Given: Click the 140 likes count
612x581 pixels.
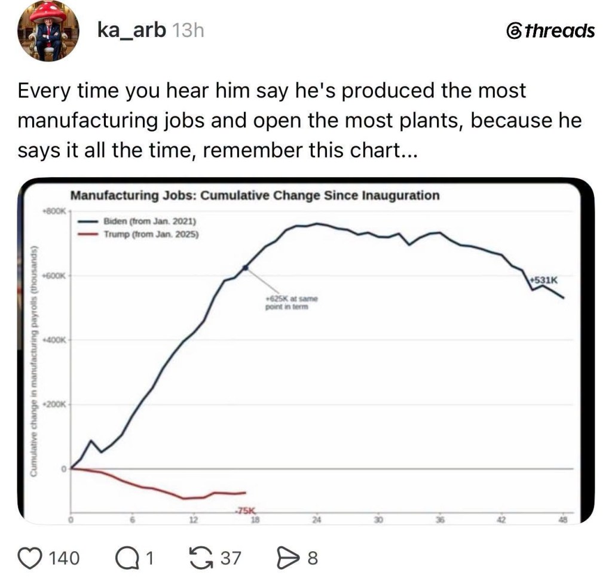Looking at the screenshot, I should pyautogui.click(x=64, y=558).
